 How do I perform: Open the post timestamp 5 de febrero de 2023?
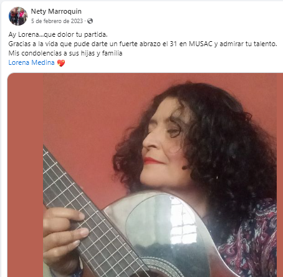click(57, 21)
